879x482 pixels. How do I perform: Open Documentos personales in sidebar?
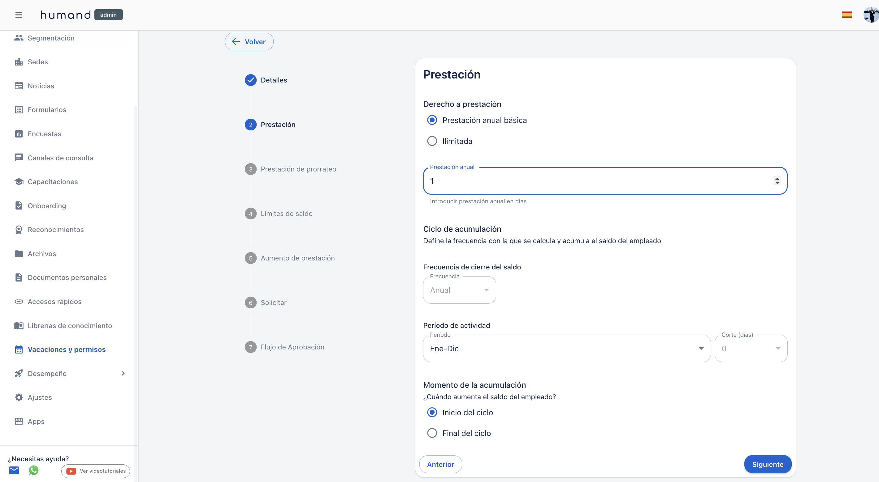click(x=67, y=277)
